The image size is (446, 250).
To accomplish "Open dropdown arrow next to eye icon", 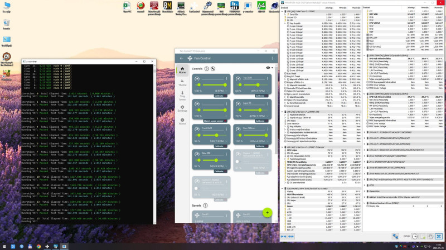I will [x=272, y=68].
